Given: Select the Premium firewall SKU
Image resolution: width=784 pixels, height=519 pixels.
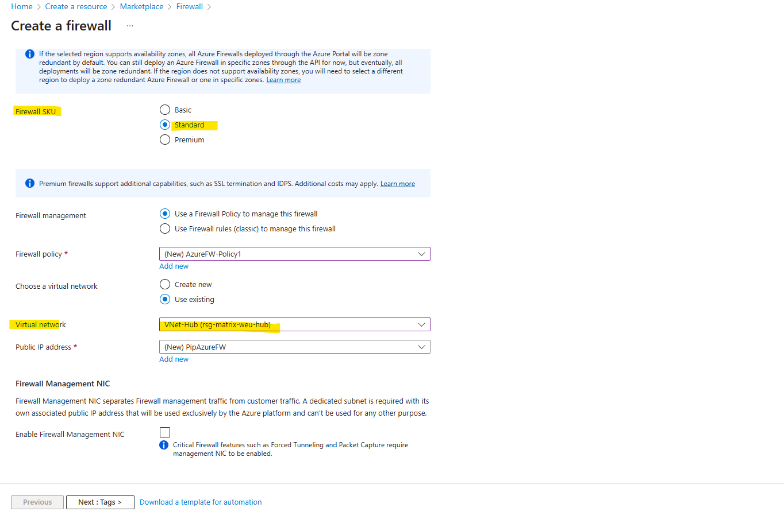Looking at the screenshot, I should tap(165, 140).
